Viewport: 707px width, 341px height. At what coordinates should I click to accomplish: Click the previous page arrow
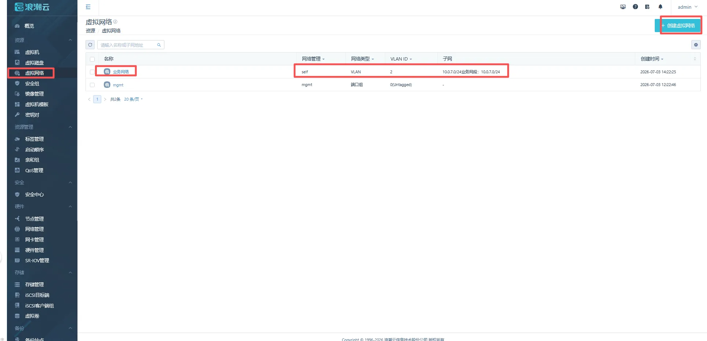(x=89, y=99)
